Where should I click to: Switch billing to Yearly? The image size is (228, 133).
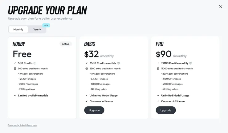pos(37,29)
